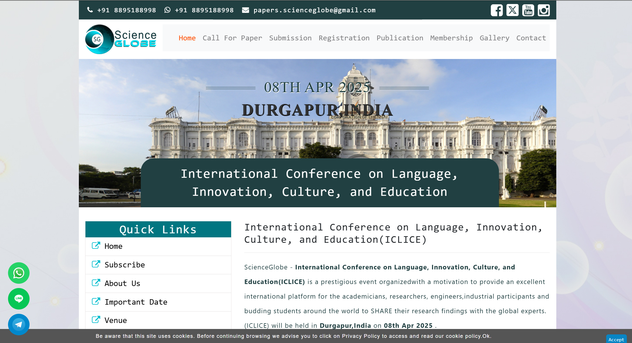
Task: Open the YouTube channel icon
Action: tap(528, 10)
